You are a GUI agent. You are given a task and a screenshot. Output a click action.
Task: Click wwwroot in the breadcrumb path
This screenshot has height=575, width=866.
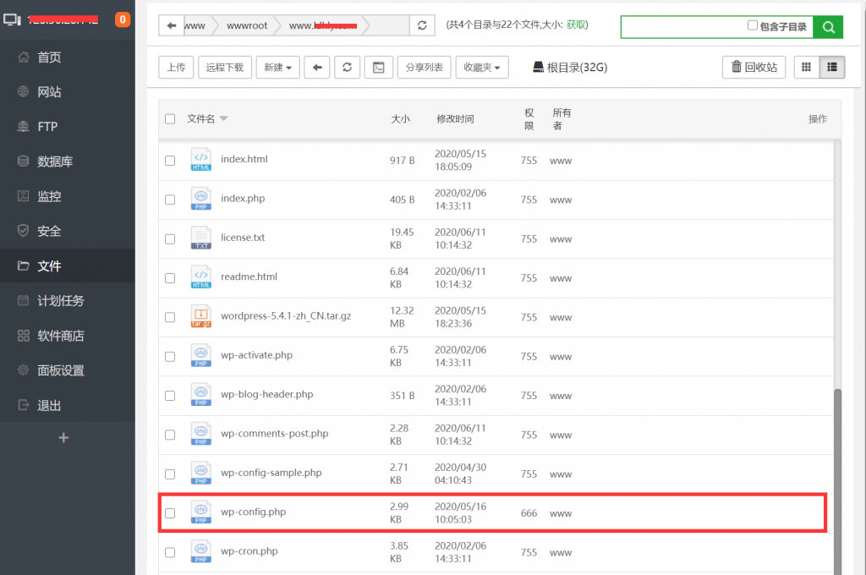247,25
